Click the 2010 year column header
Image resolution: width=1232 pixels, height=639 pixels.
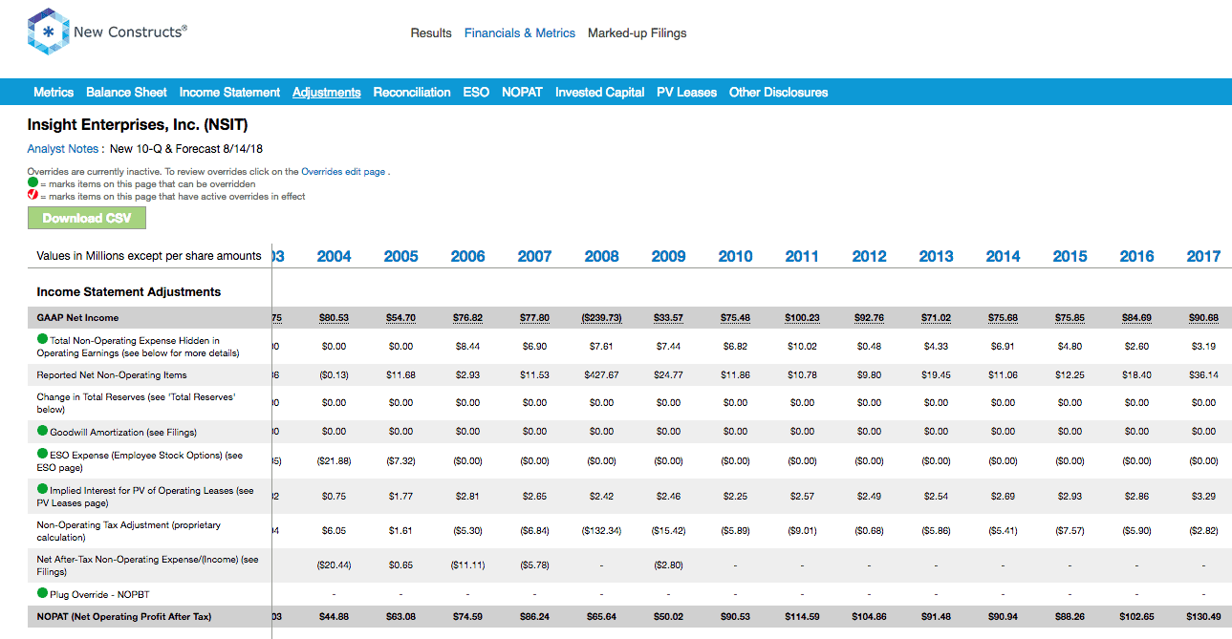point(735,256)
